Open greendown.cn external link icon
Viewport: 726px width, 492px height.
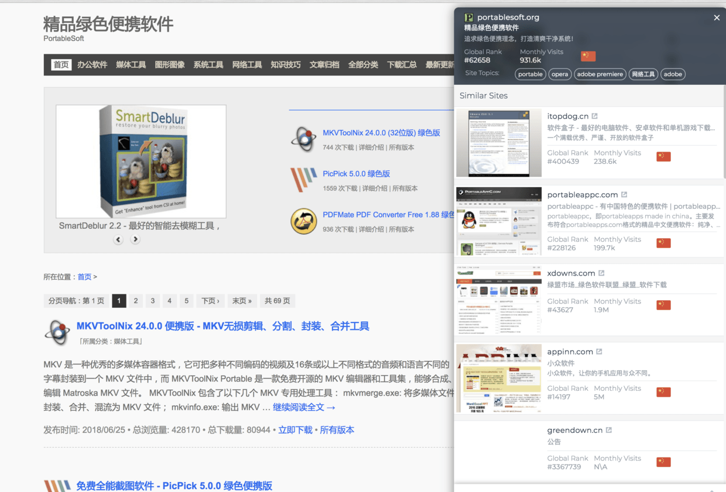coord(609,430)
